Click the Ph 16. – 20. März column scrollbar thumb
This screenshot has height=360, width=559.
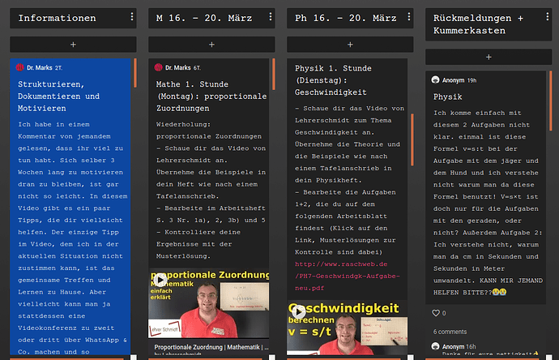[x=412, y=139]
